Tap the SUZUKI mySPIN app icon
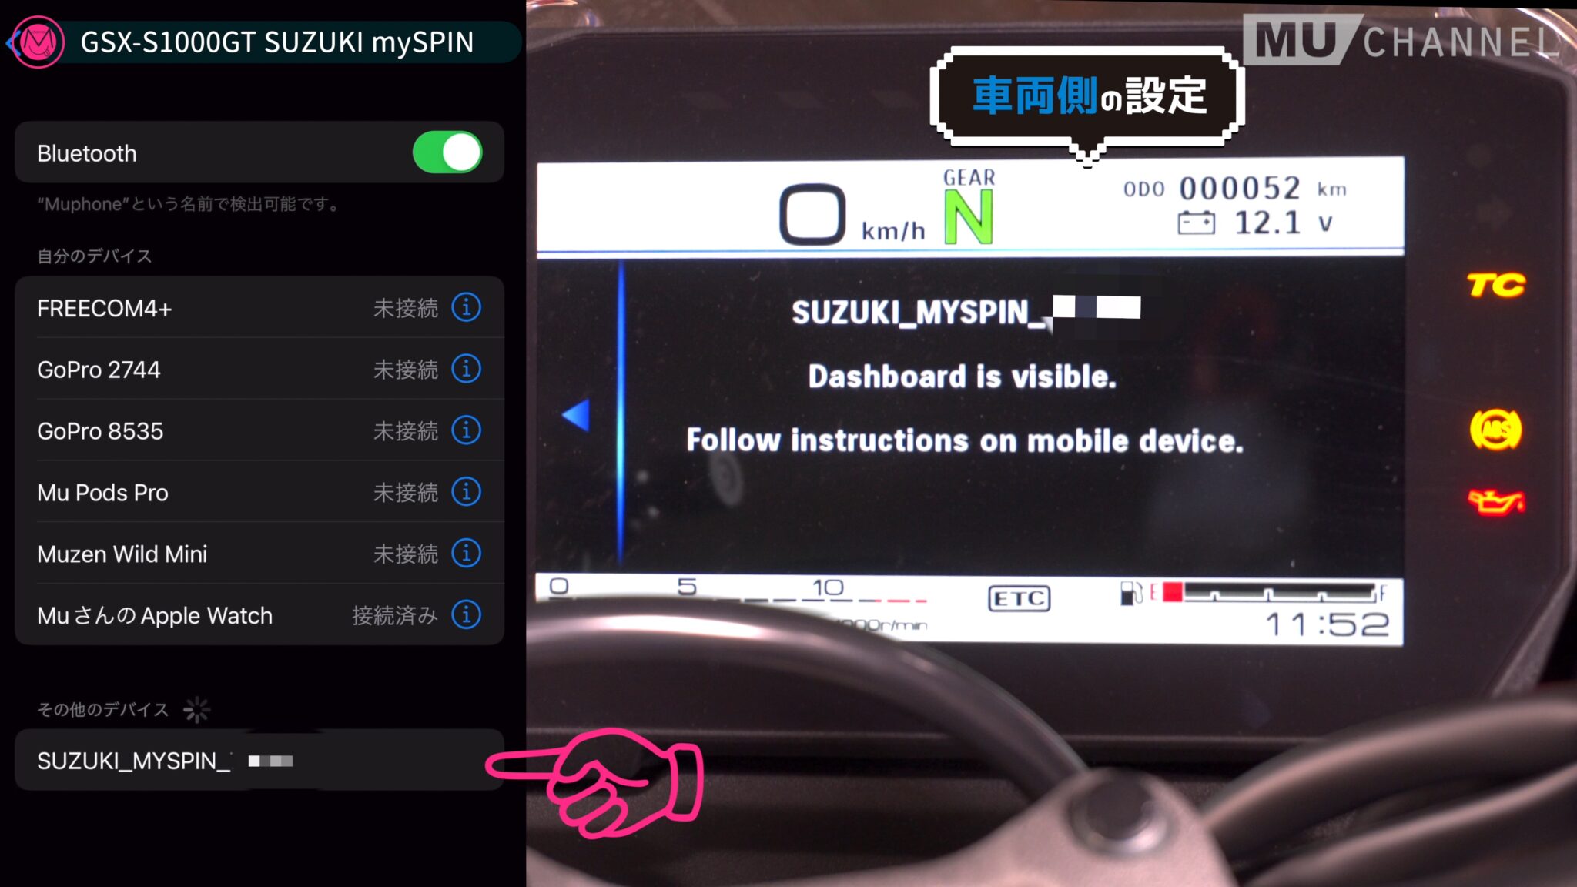The image size is (1577, 887). pyautogui.click(x=39, y=40)
